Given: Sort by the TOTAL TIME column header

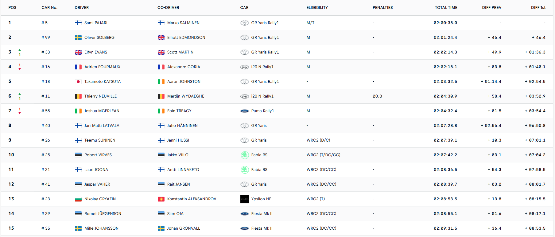Looking at the screenshot, I should click(446, 8).
